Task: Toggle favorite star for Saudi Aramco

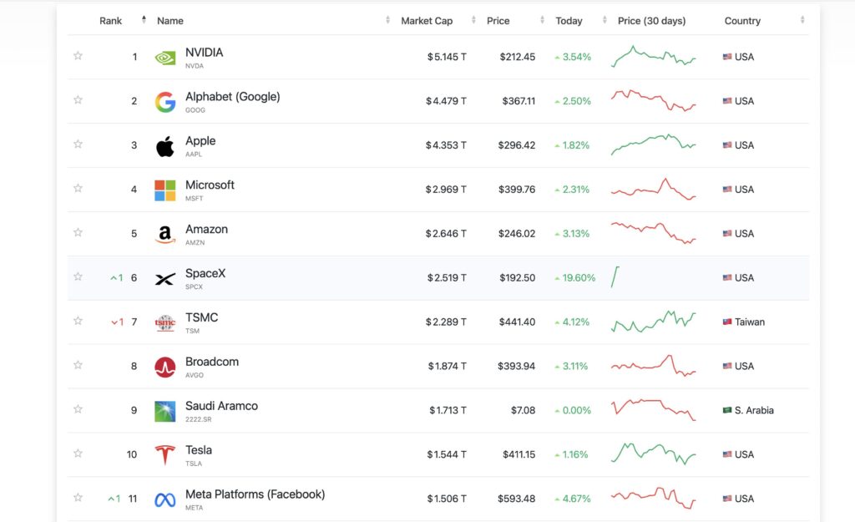Action: tap(78, 409)
